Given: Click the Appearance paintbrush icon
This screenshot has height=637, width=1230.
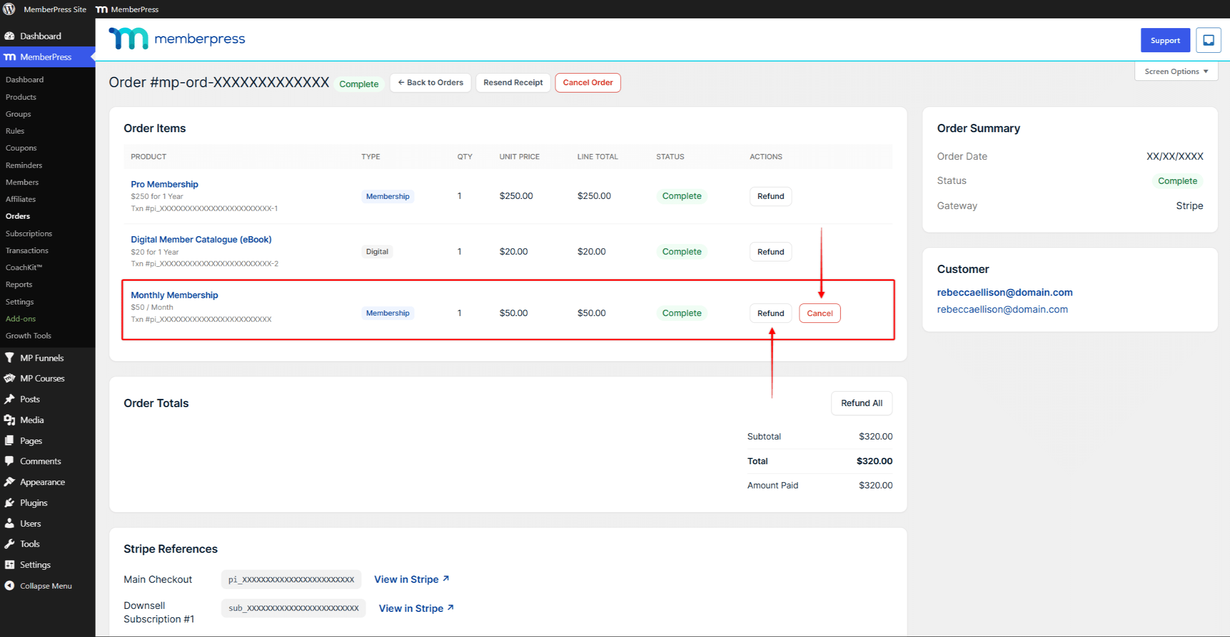Looking at the screenshot, I should click(9, 482).
